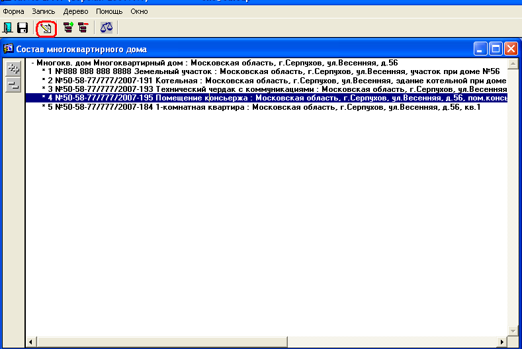Click the Состав многоквартирного дома window icon
The height and width of the screenshot is (349, 522).
(9, 49)
